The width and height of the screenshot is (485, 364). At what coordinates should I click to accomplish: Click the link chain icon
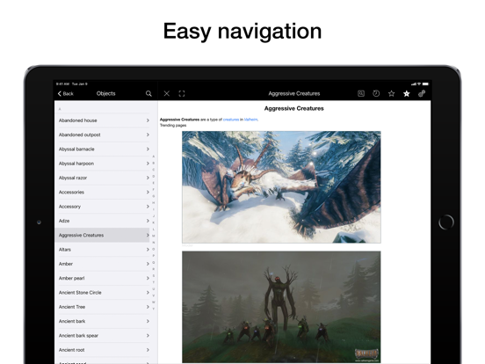[422, 93]
